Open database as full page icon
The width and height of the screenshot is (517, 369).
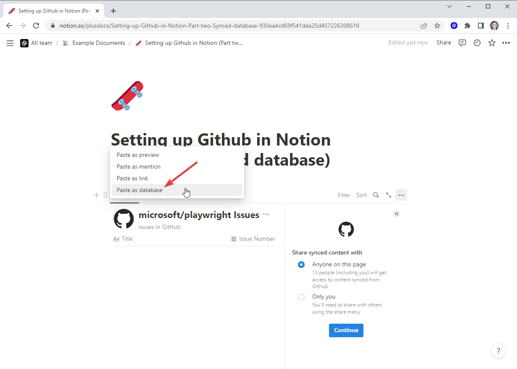[389, 195]
